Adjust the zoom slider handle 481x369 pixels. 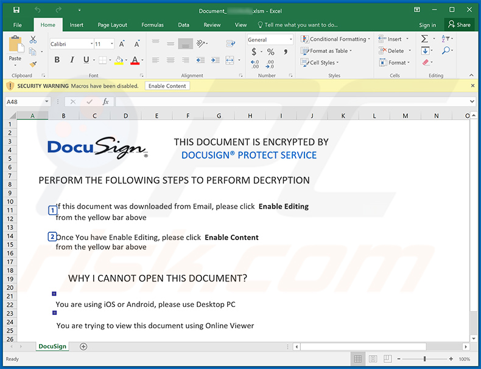click(424, 359)
